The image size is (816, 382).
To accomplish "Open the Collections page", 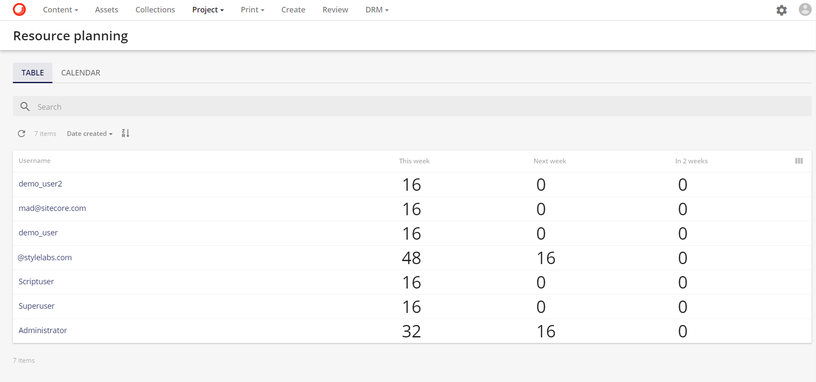I will coord(155,10).
